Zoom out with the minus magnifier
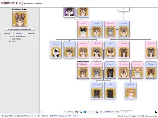 pos(81,112)
